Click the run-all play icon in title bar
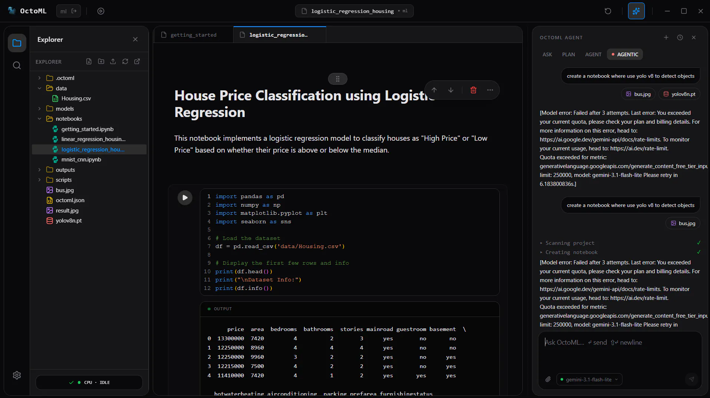Viewport: 710px width, 398px height. click(x=101, y=11)
